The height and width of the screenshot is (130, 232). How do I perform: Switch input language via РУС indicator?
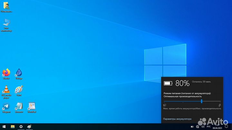click(208, 126)
